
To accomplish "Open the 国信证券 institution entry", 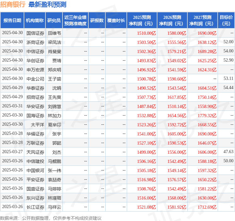I will [x=35, y=33].
